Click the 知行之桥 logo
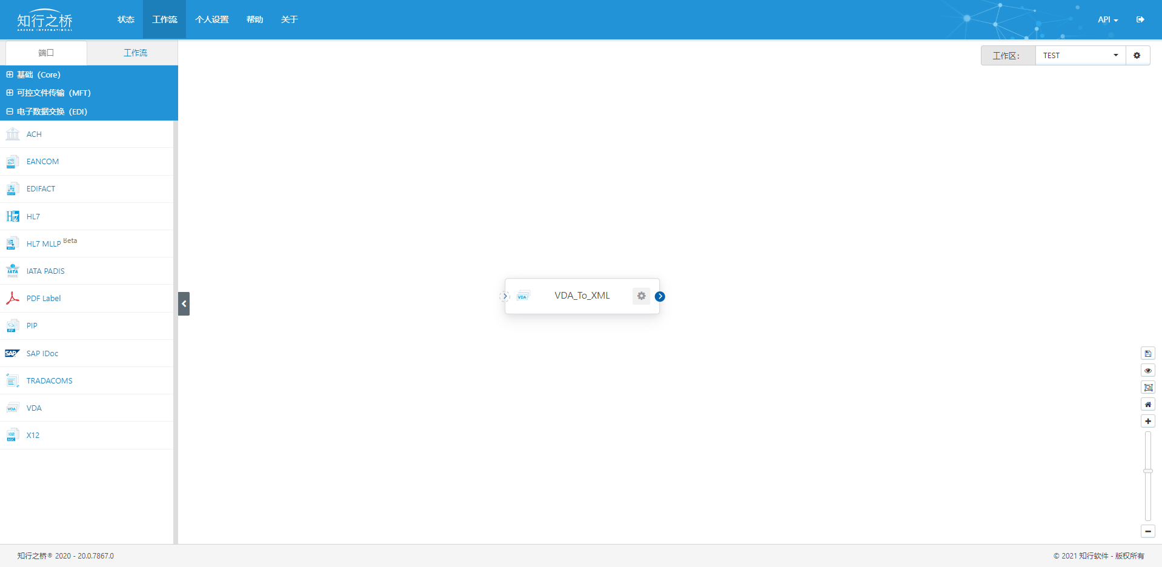 pyautogui.click(x=45, y=20)
